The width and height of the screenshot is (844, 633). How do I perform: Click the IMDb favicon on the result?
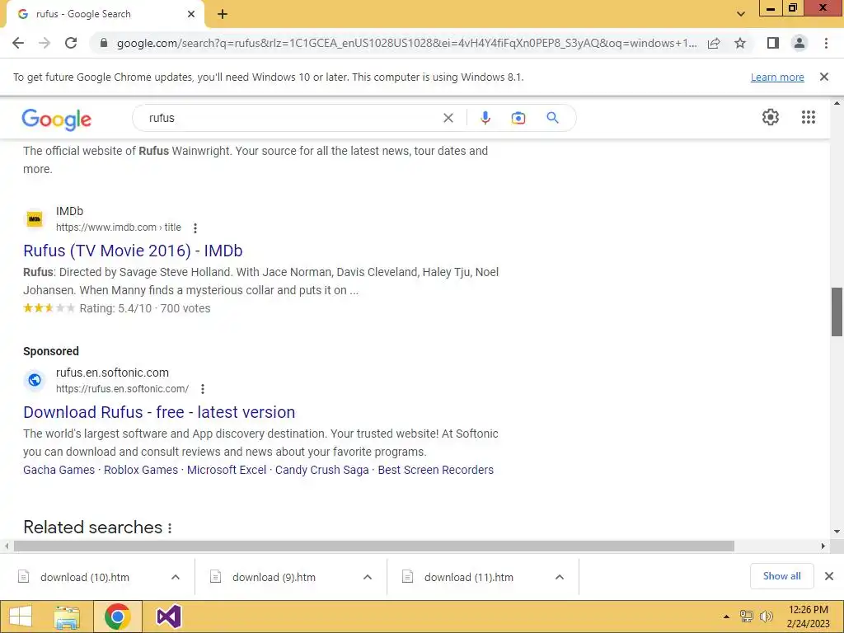[x=35, y=219]
